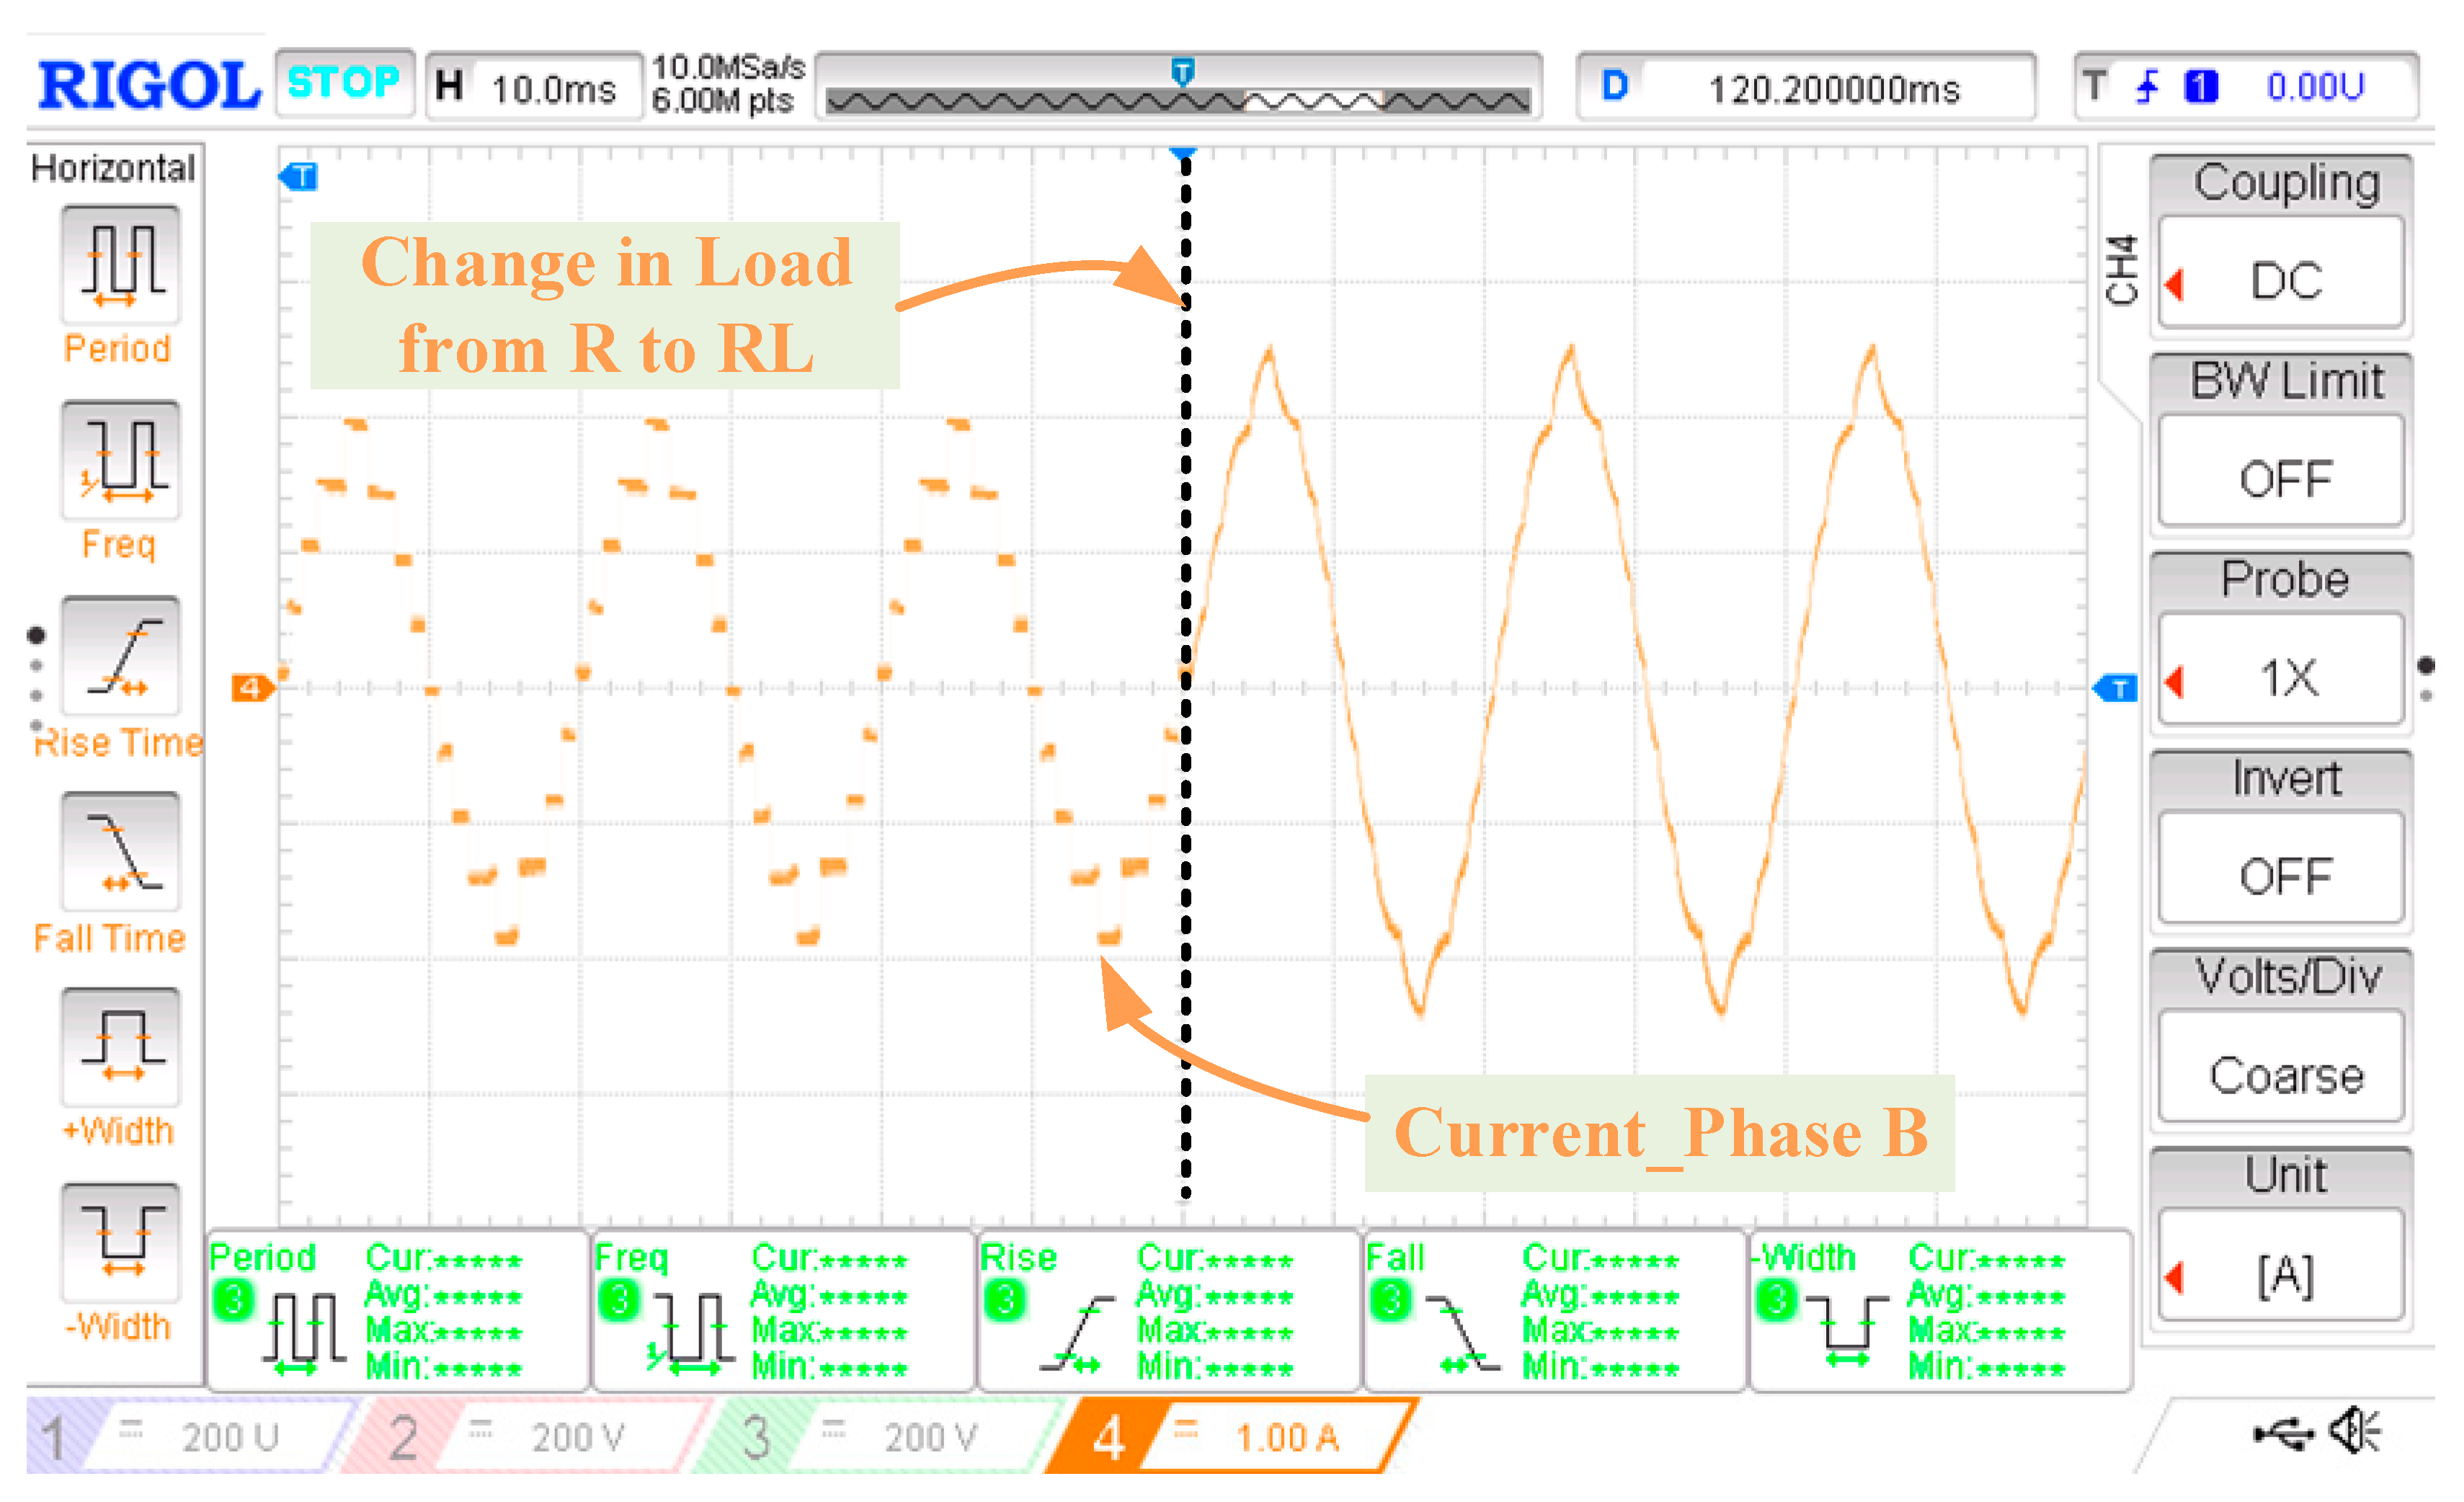Click the RIGOL logo

tap(149, 85)
